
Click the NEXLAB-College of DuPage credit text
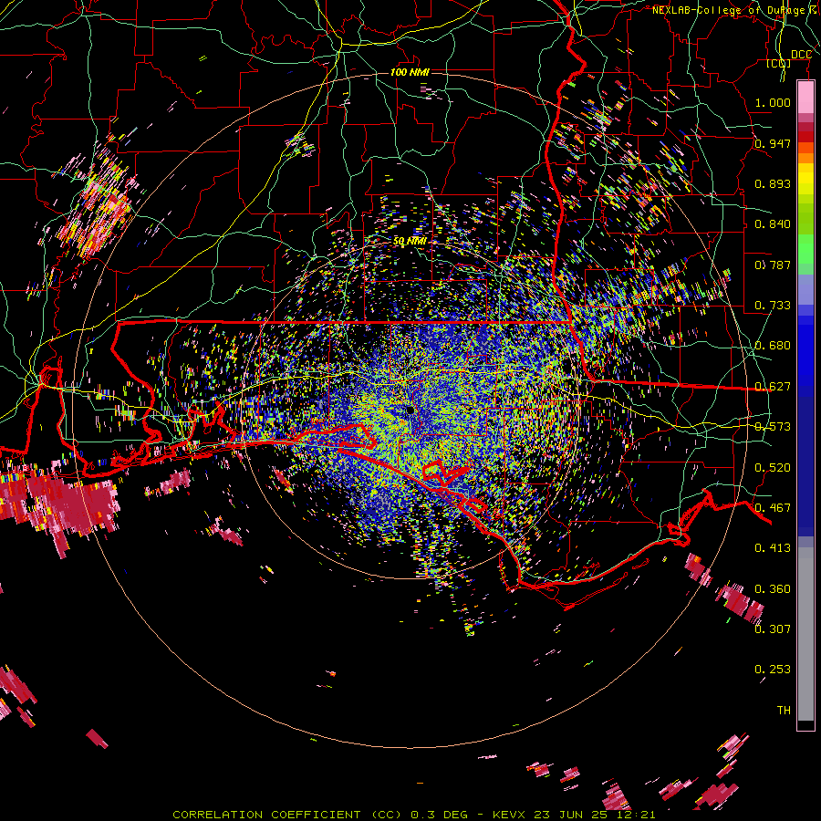pos(735,10)
